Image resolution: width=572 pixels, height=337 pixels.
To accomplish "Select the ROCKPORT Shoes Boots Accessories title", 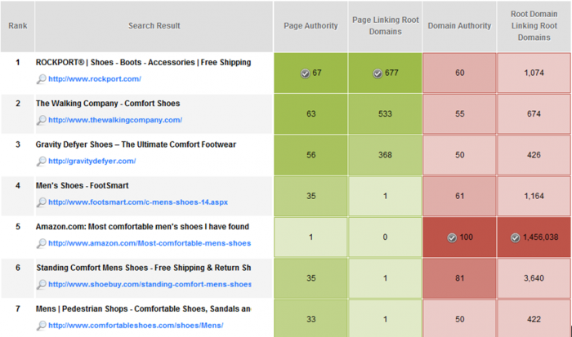I will pyautogui.click(x=143, y=62).
